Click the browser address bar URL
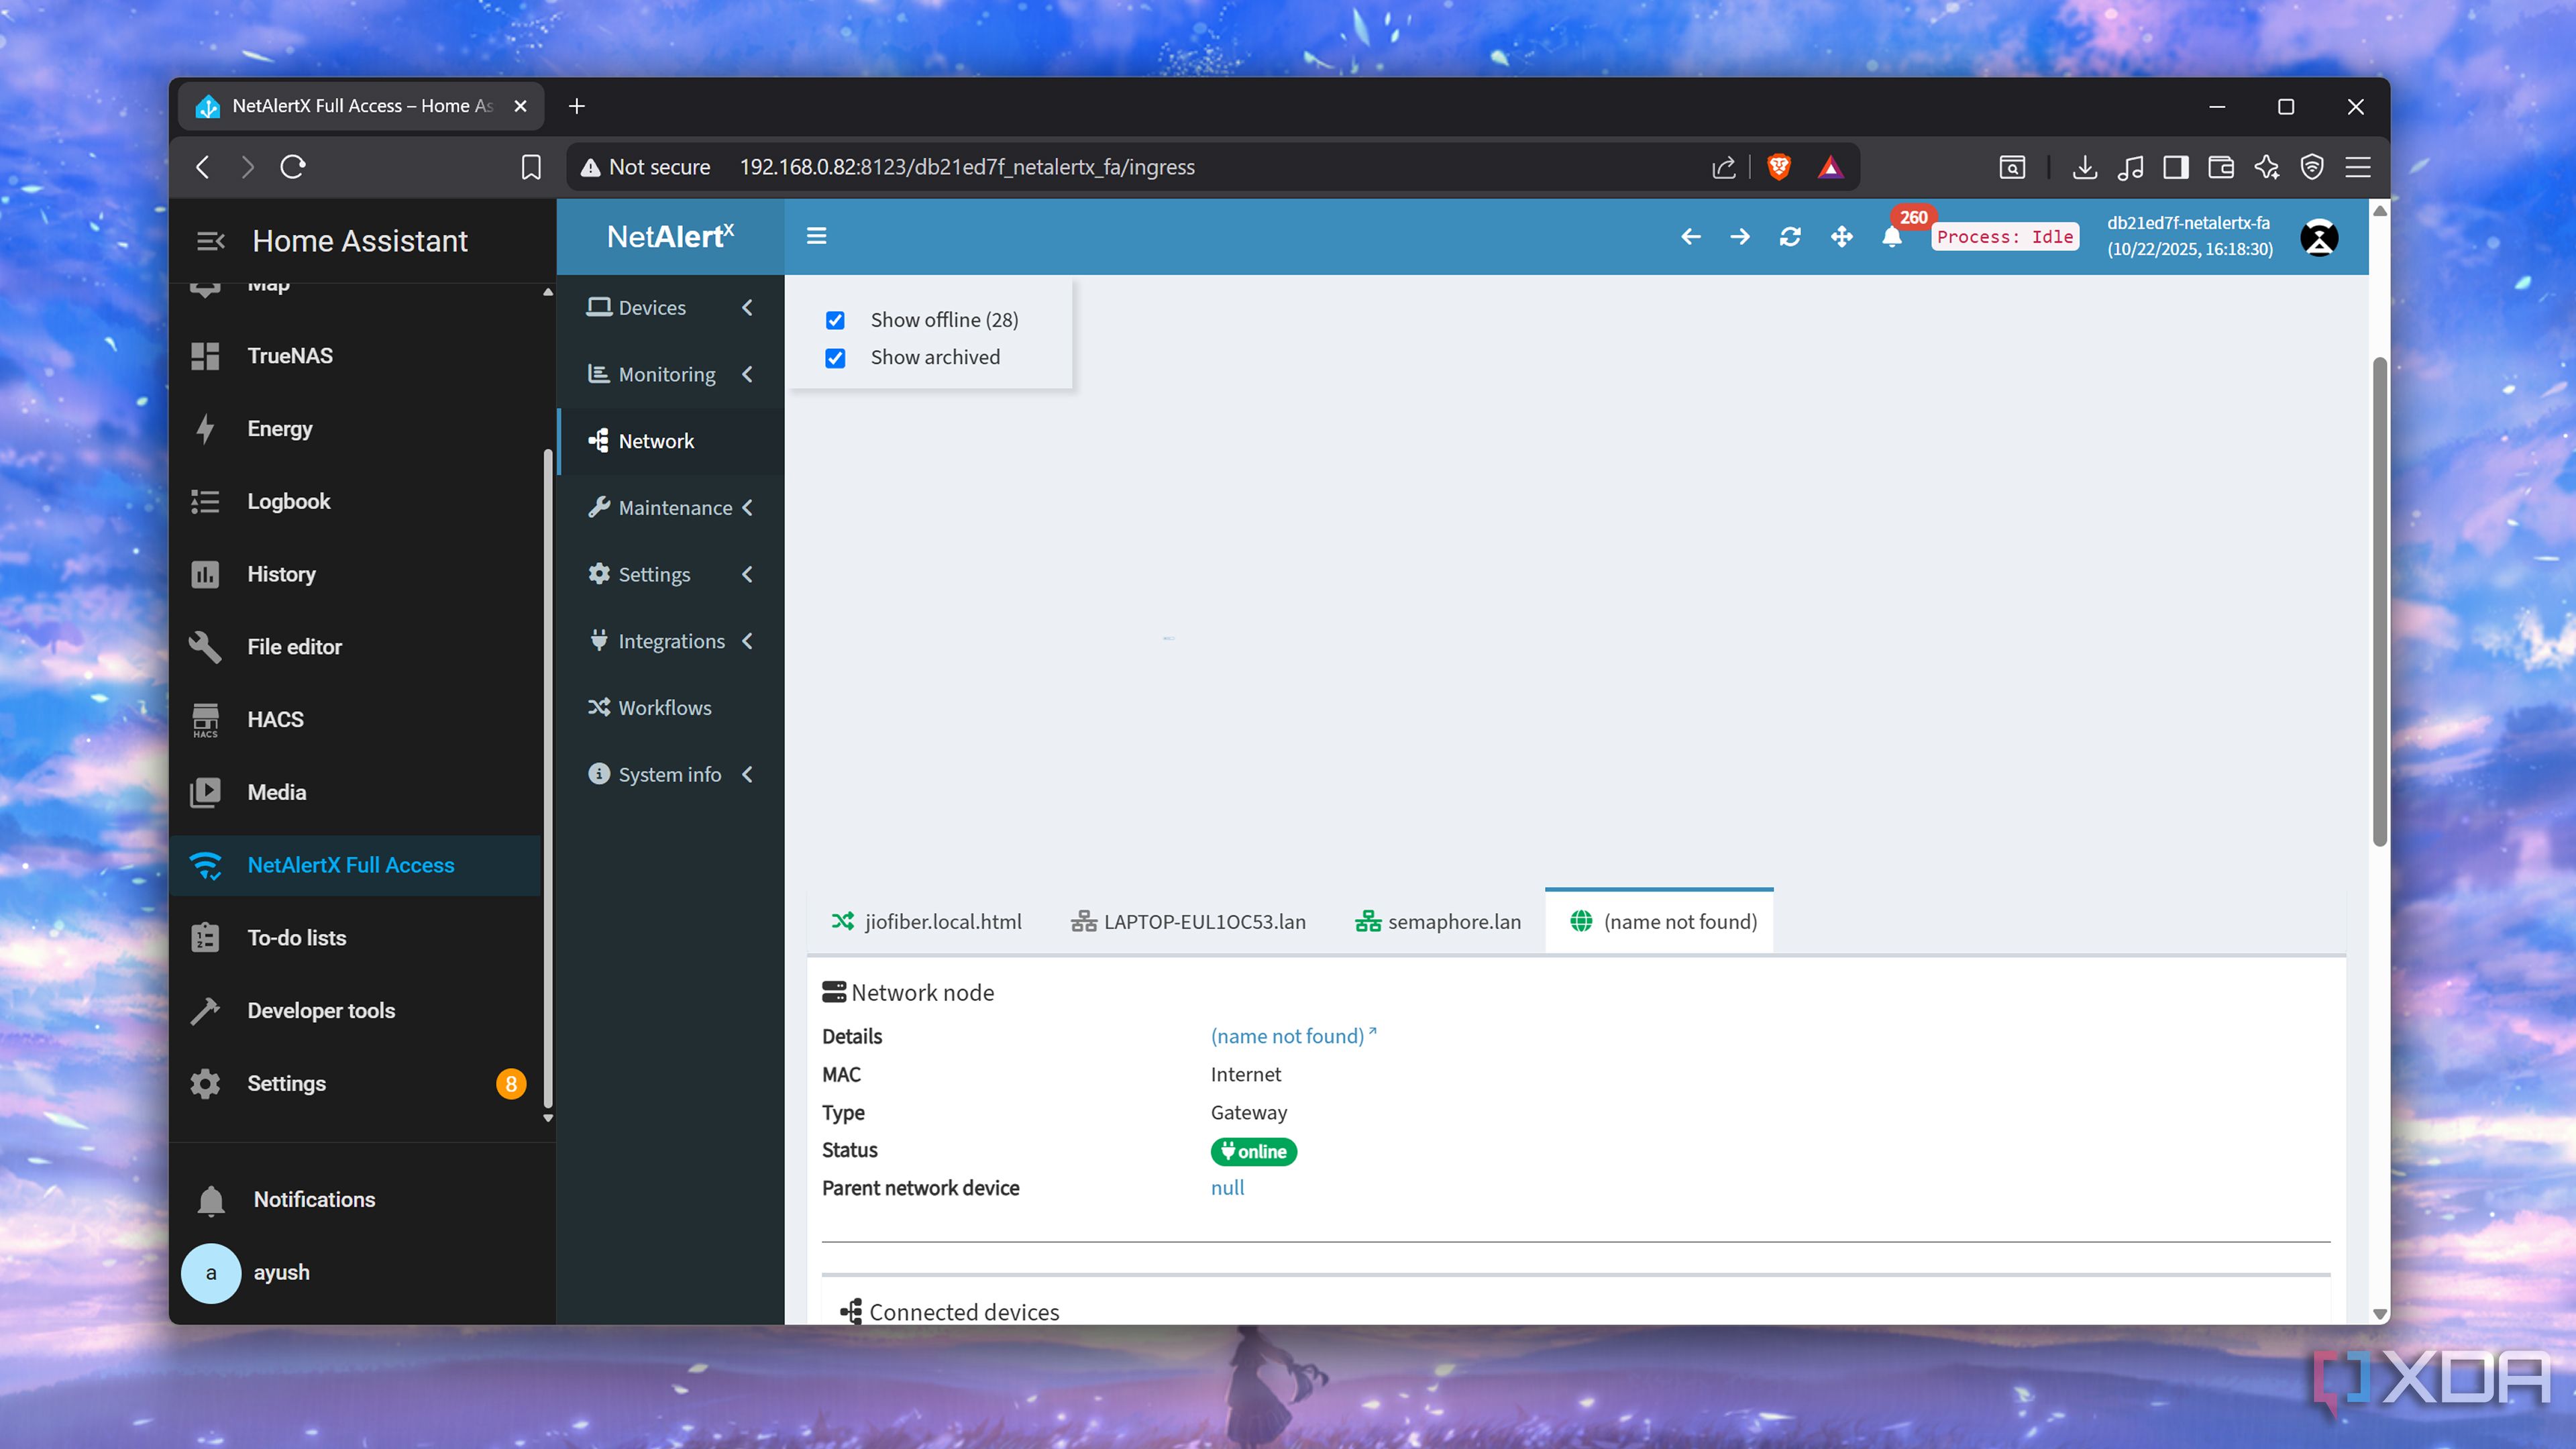This screenshot has width=2576, height=1449. tap(966, 167)
